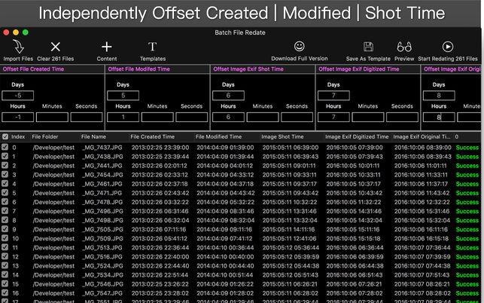Save As Template with floppy disk icon
This screenshot has height=303, width=484.
(368, 47)
